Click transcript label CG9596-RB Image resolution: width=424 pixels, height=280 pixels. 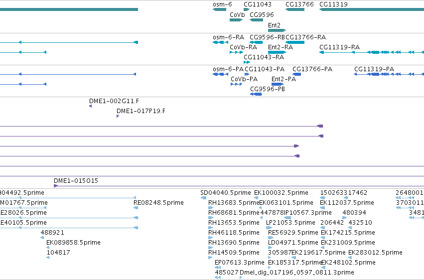point(267,37)
